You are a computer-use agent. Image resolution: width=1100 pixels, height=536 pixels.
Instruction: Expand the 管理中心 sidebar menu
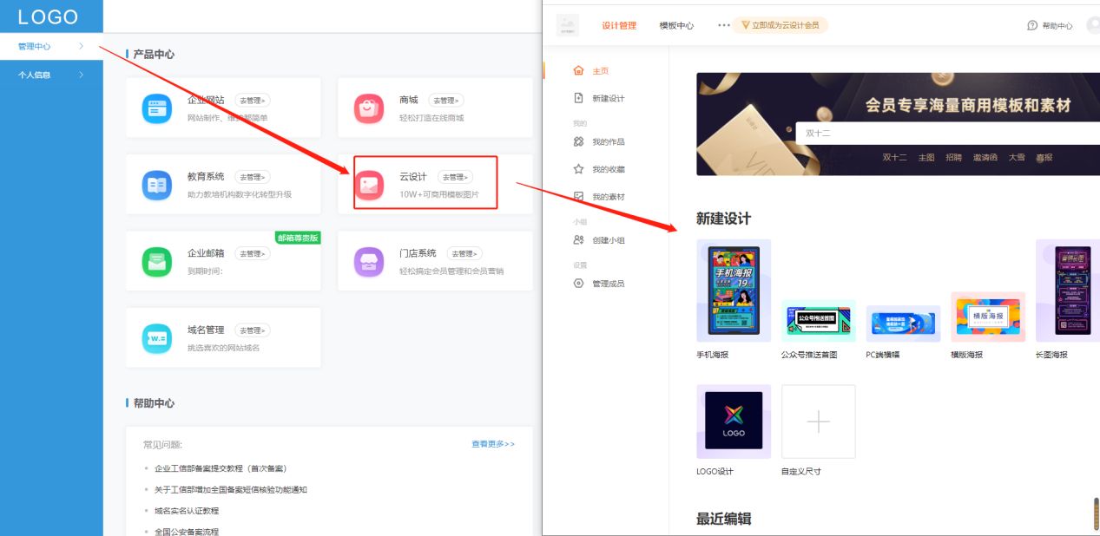51,46
